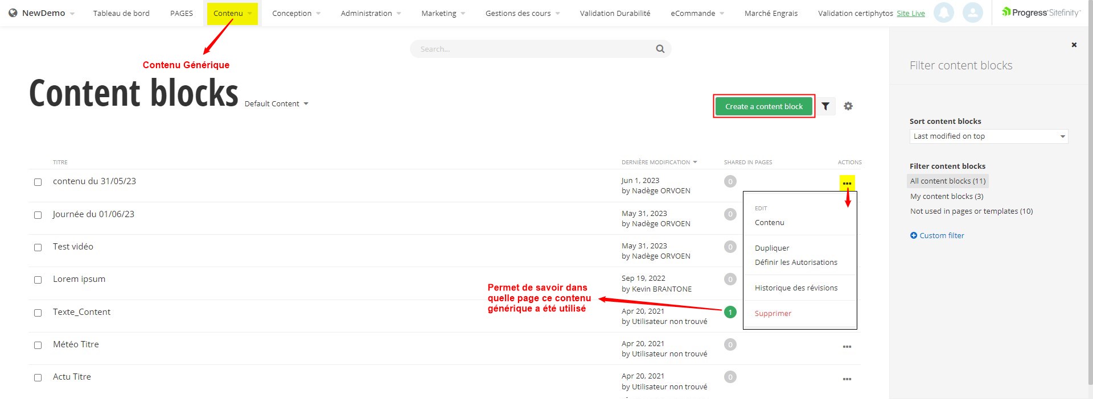
Task: Open the settings gear icon
Action: (x=848, y=106)
